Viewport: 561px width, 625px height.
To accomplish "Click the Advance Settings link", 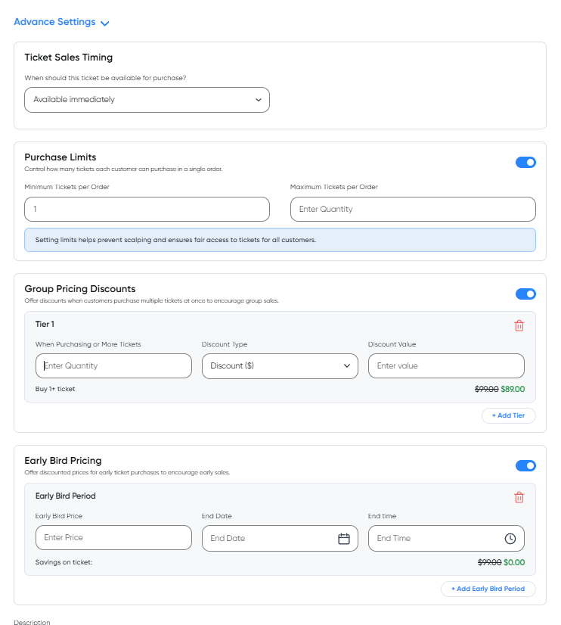I will 51,22.
